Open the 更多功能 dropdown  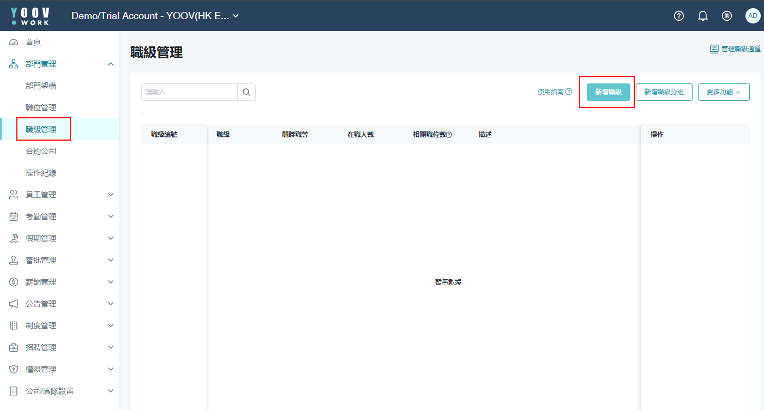pos(723,92)
